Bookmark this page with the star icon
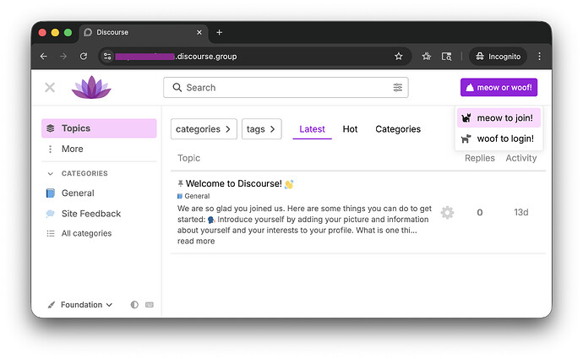Image resolution: width=583 pixels, height=359 pixels. pyautogui.click(x=399, y=57)
